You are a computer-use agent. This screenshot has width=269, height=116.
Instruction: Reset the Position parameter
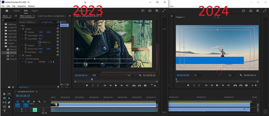[58, 32]
